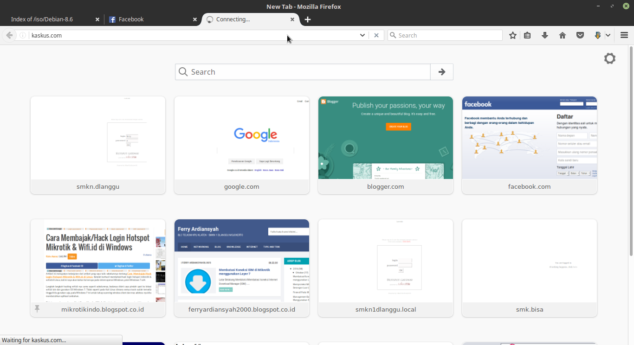Open new tab page settings gear
634x345 pixels.
[610, 58]
